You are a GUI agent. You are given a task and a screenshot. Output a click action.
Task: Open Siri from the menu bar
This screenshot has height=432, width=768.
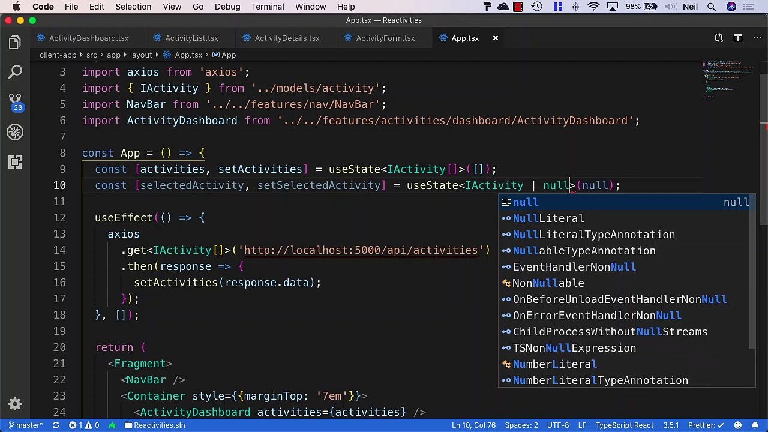[x=731, y=7]
